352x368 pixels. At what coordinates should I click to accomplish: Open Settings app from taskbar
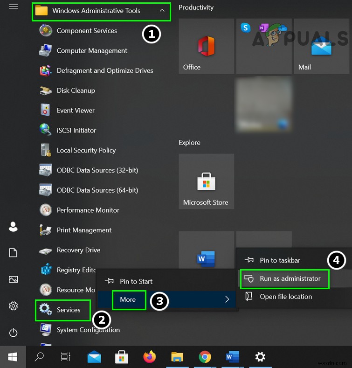(x=260, y=357)
